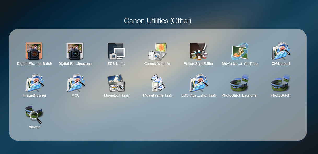The height and width of the screenshot is (154, 318).
Task: Click the Viewer name label
Action: pos(34,127)
